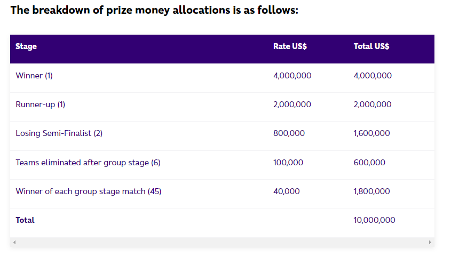The width and height of the screenshot is (451, 257).
Task: Click the "Losing Semi-Finalist (2)" cell
Action: click(x=59, y=133)
